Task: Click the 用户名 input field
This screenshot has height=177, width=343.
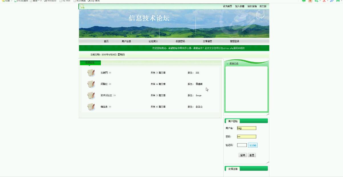Action: tap(246, 128)
